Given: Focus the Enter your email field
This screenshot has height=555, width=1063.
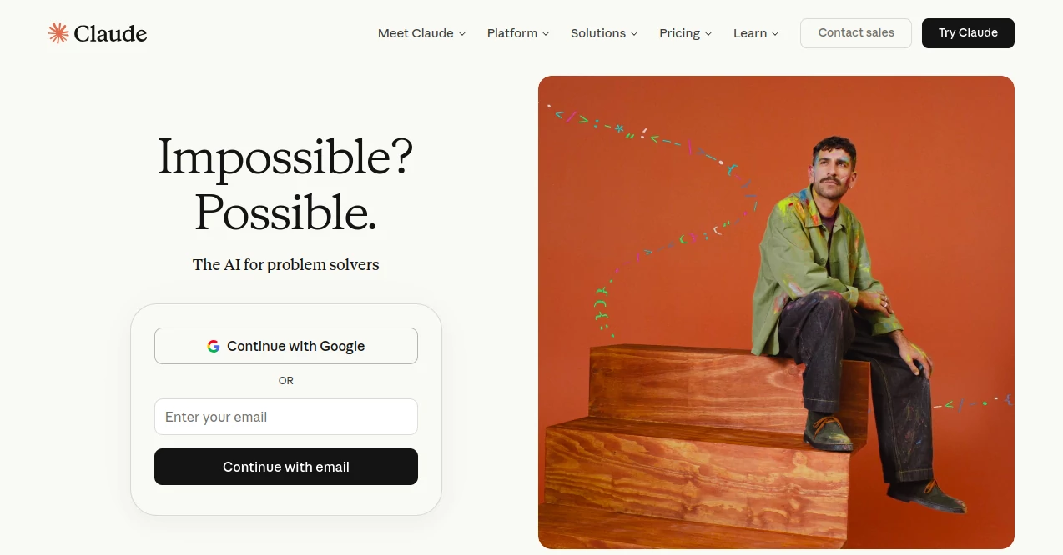Looking at the screenshot, I should [x=286, y=417].
